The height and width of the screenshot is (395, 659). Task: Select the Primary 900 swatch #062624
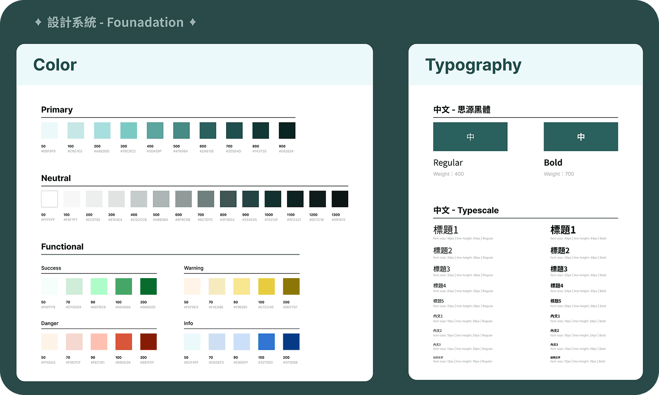pos(287,130)
